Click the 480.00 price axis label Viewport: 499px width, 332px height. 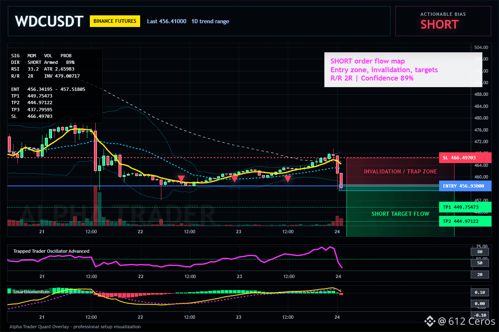481,118
